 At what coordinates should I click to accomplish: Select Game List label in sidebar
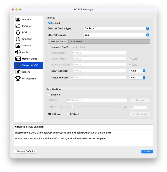27,26
